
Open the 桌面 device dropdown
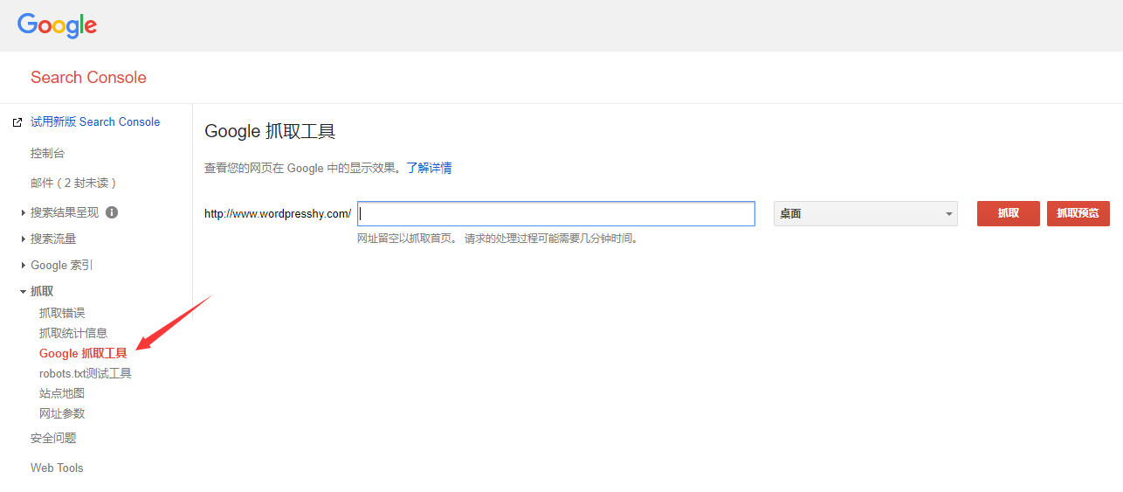pyautogui.click(x=865, y=214)
